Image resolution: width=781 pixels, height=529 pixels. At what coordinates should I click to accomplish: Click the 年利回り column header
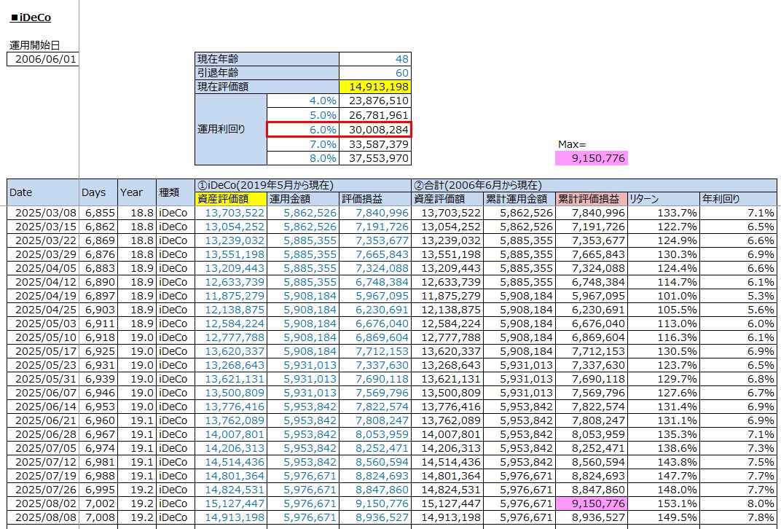(x=737, y=199)
